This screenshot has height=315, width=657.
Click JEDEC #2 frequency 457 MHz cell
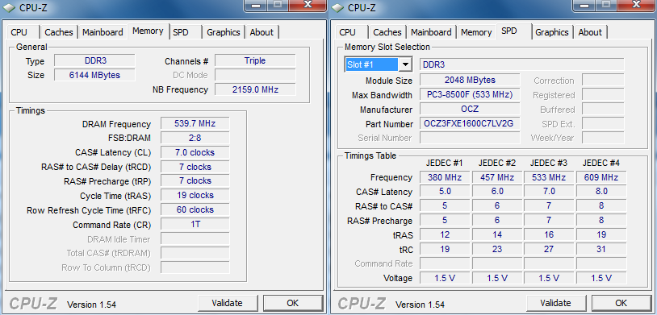497,177
